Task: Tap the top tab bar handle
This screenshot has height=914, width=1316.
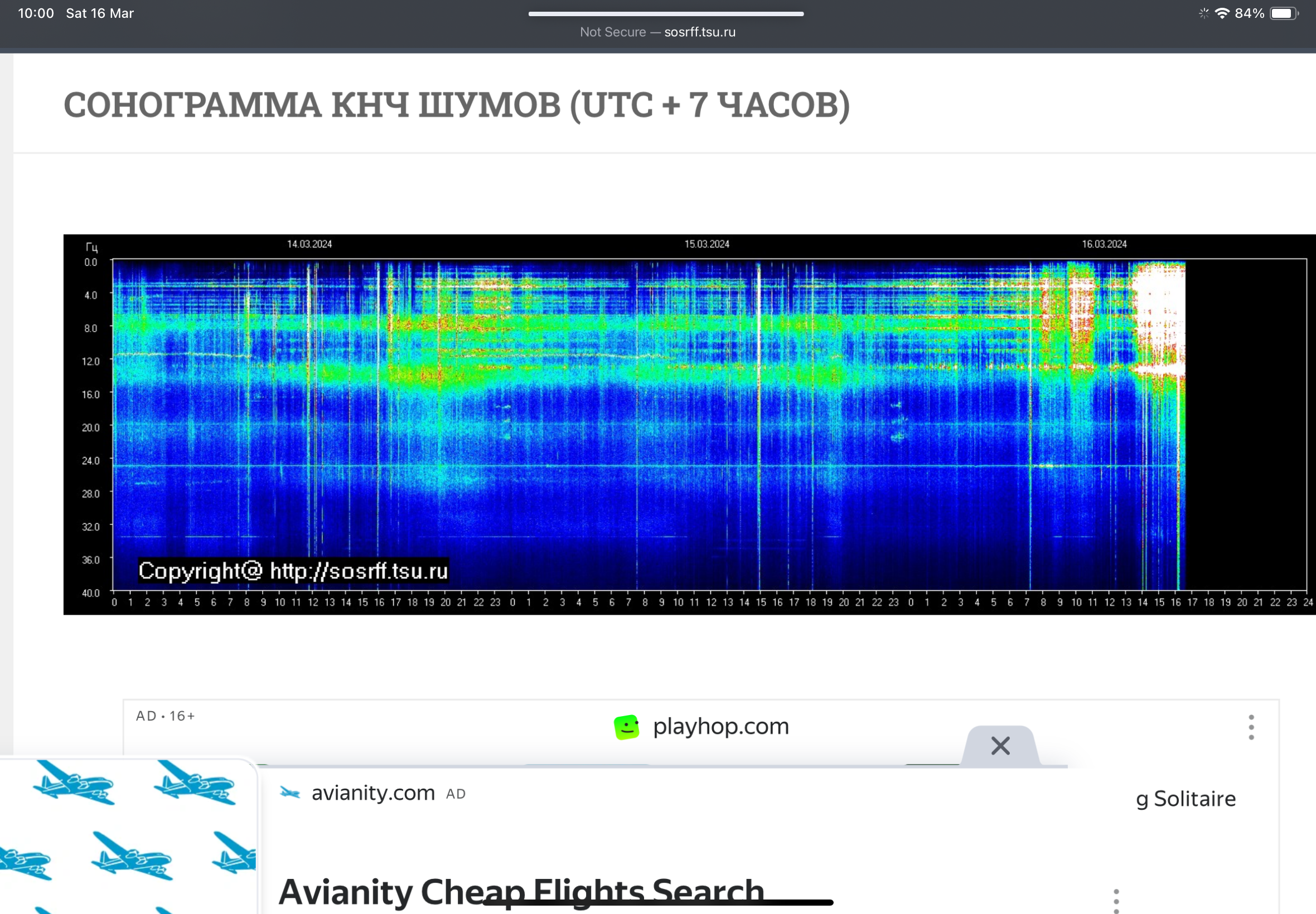Action: click(x=666, y=13)
